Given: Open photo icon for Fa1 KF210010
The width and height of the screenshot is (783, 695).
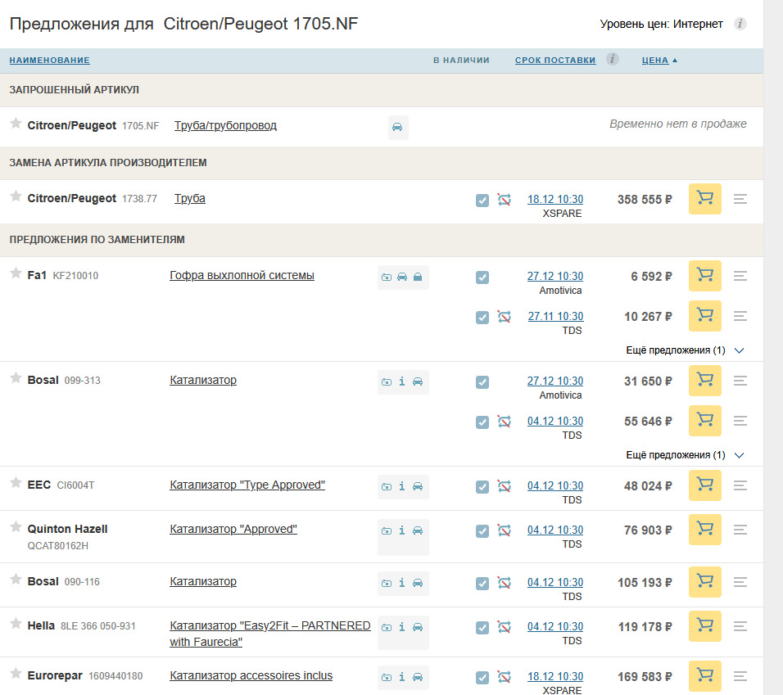Looking at the screenshot, I should click(387, 277).
